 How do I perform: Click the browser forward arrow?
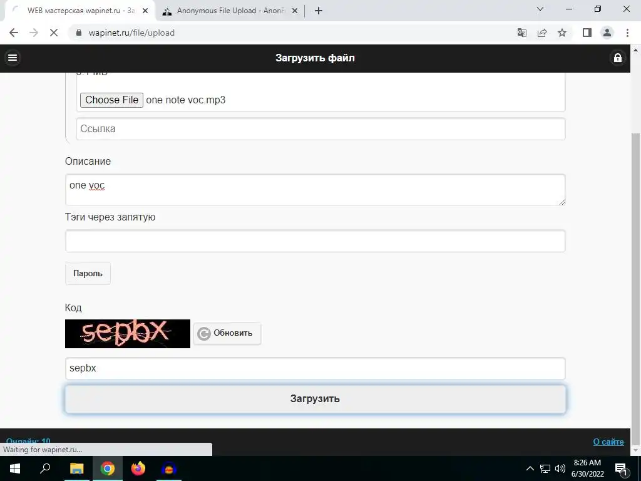point(34,33)
